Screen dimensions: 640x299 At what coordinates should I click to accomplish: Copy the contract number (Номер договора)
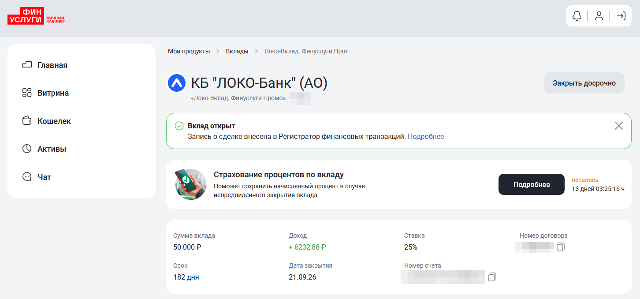point(560,247)
